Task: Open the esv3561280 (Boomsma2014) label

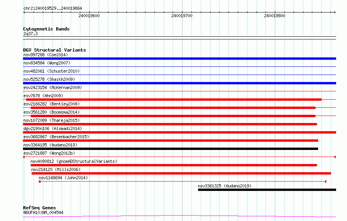Action: [x=51, y=112]
